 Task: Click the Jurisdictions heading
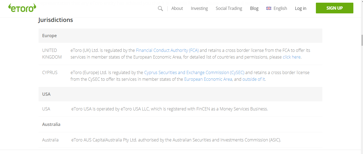point(55,20)
